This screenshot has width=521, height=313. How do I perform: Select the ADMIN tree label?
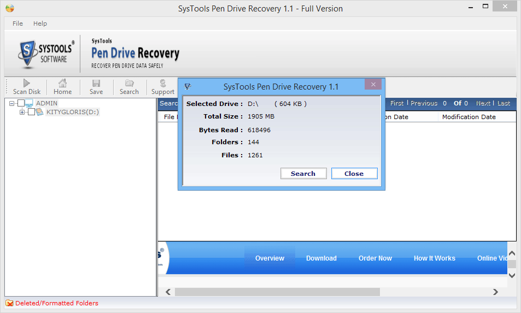pyautogui.click(x=46, y=103)
